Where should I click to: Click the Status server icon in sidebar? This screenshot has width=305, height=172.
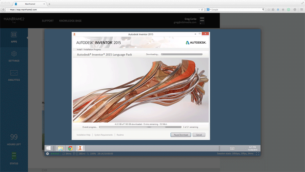click(x=14, y=156)
